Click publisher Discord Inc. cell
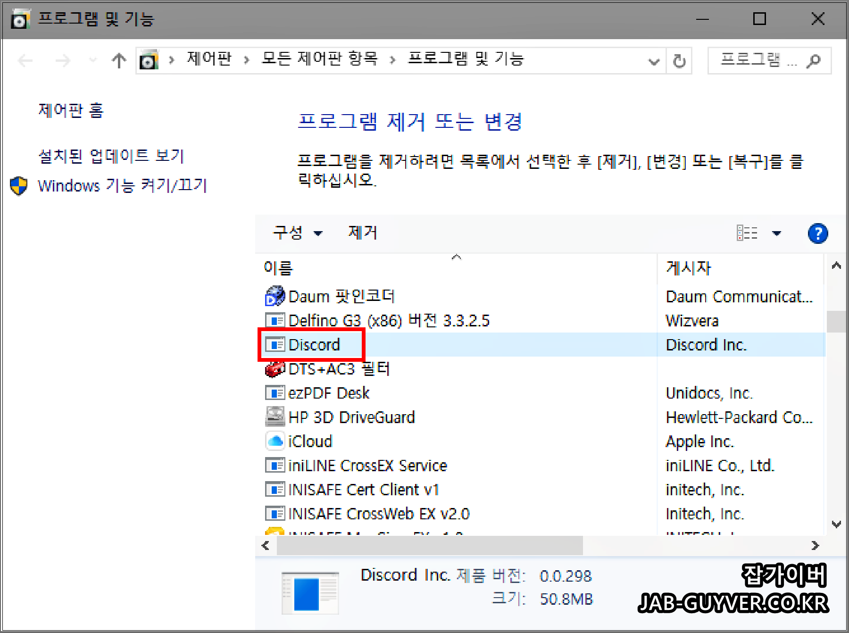Screen dimensions: 849x633 [x=706, y=345]
